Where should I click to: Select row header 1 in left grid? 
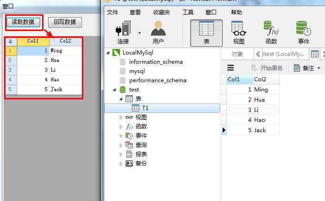11,51
